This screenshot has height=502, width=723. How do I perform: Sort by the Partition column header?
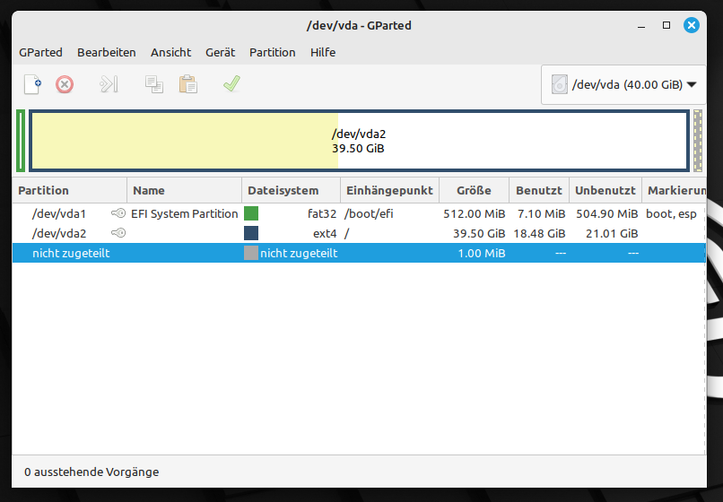click(x=70, y=190)
